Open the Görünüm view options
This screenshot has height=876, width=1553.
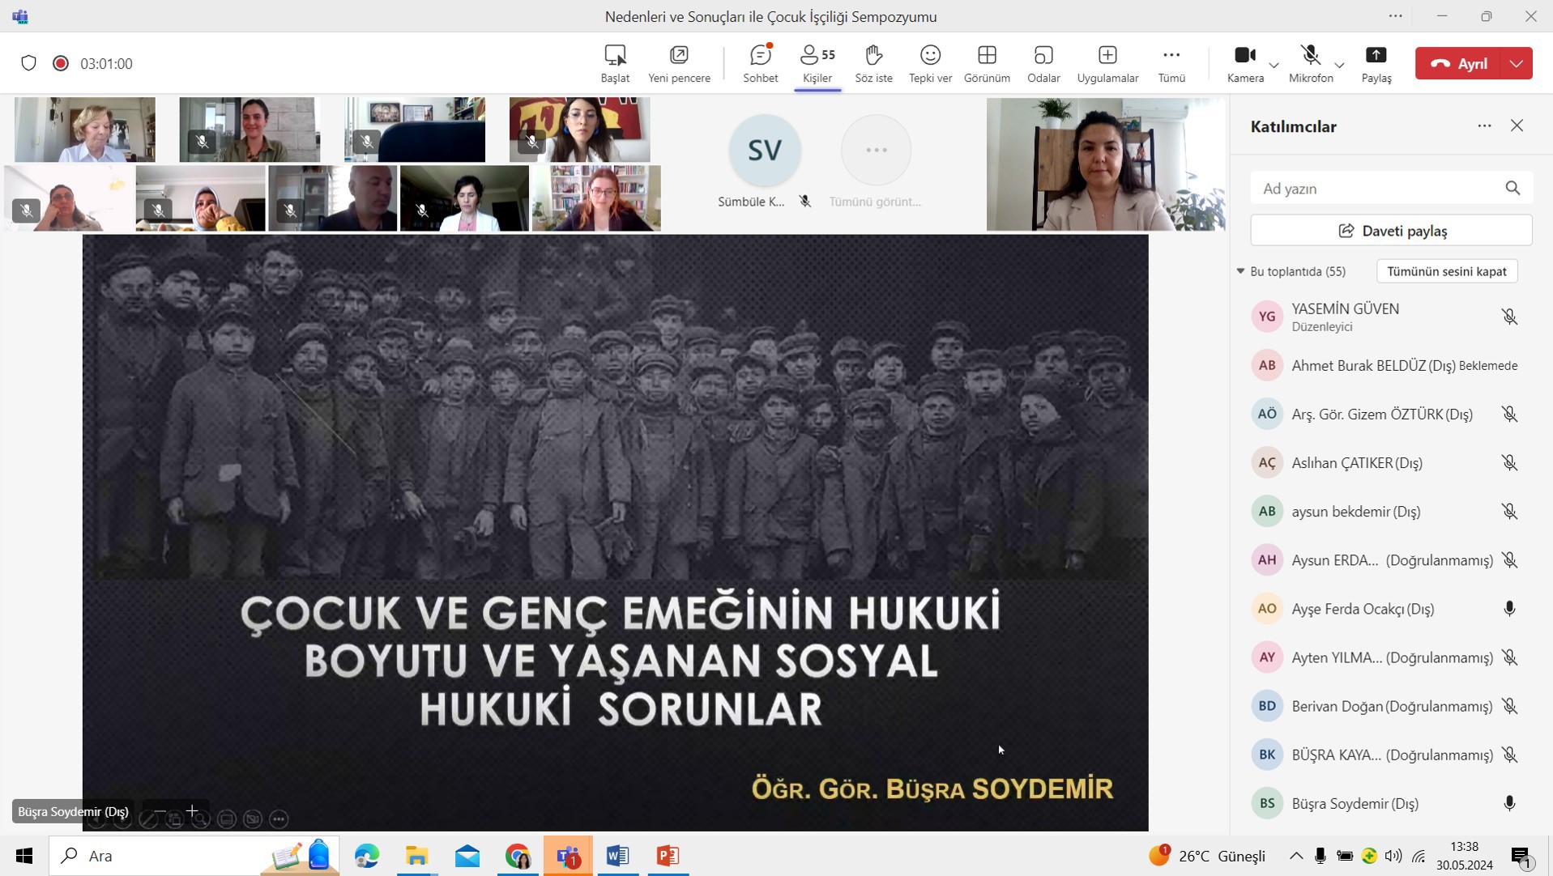coord(987,63)
